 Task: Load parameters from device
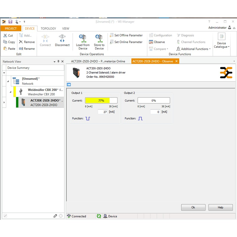pyautogui.click(x=83, y=42)
